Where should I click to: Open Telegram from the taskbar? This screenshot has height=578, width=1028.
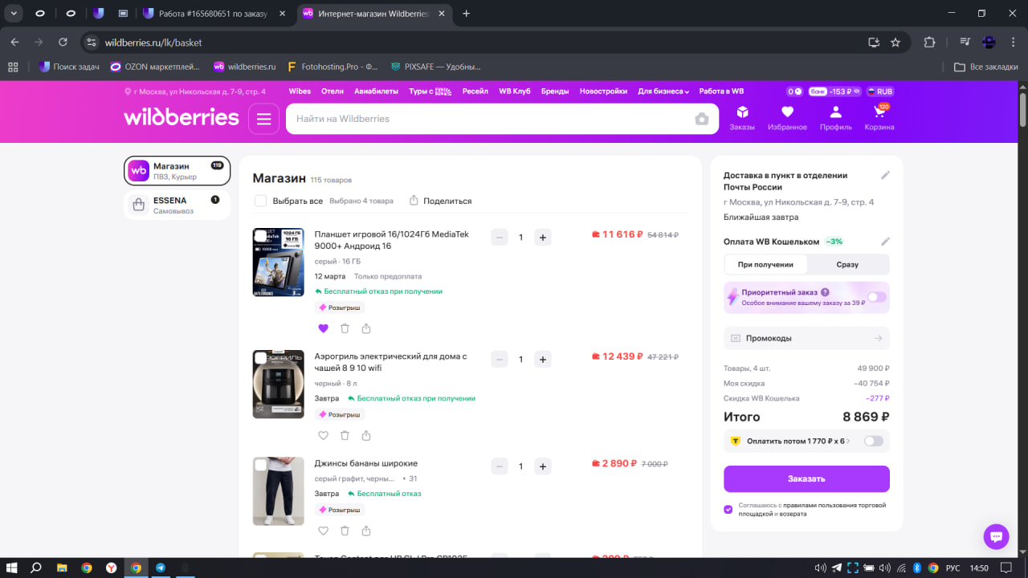(161, 568)
